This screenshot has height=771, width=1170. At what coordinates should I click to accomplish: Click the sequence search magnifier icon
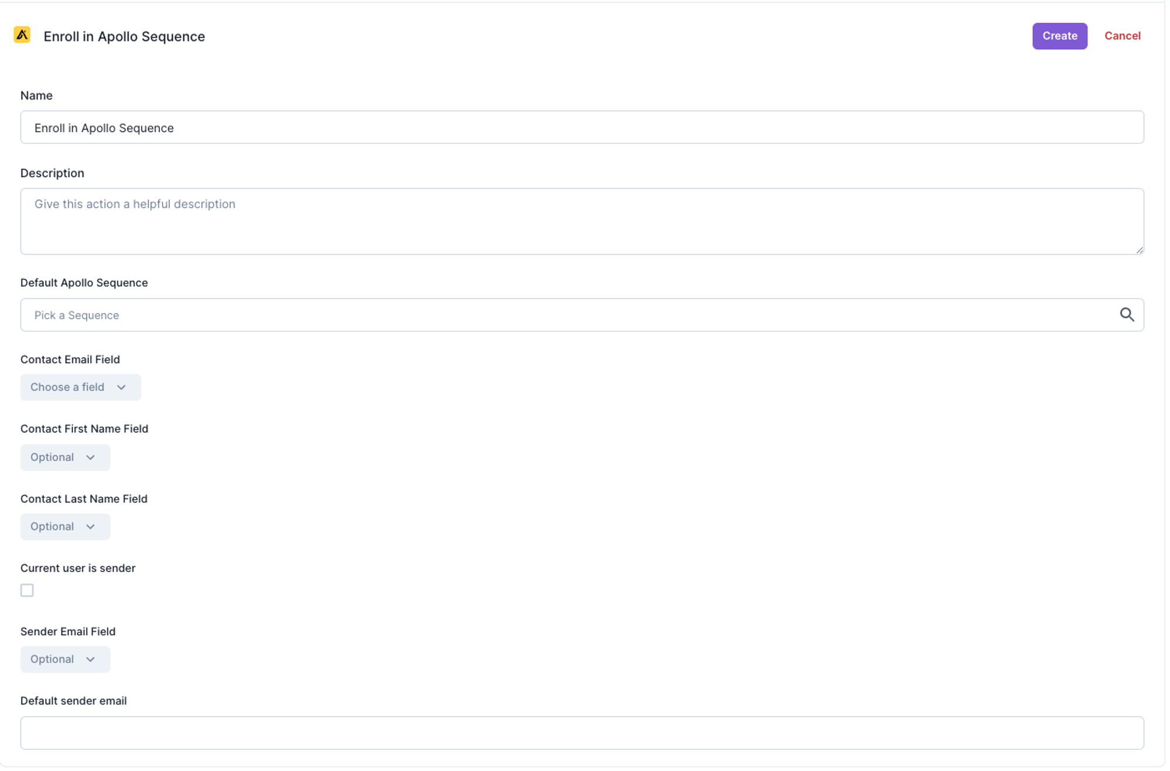click(x=1127, y=315)
